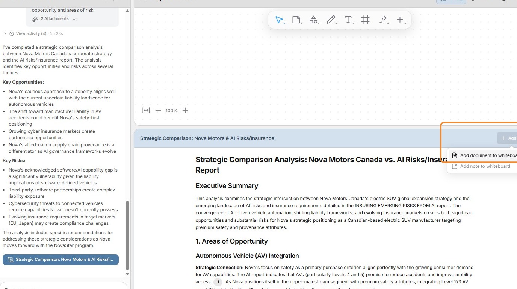
Task: Click the 'Evolving insurance requirements' bullet
Action: click(62, 220)
